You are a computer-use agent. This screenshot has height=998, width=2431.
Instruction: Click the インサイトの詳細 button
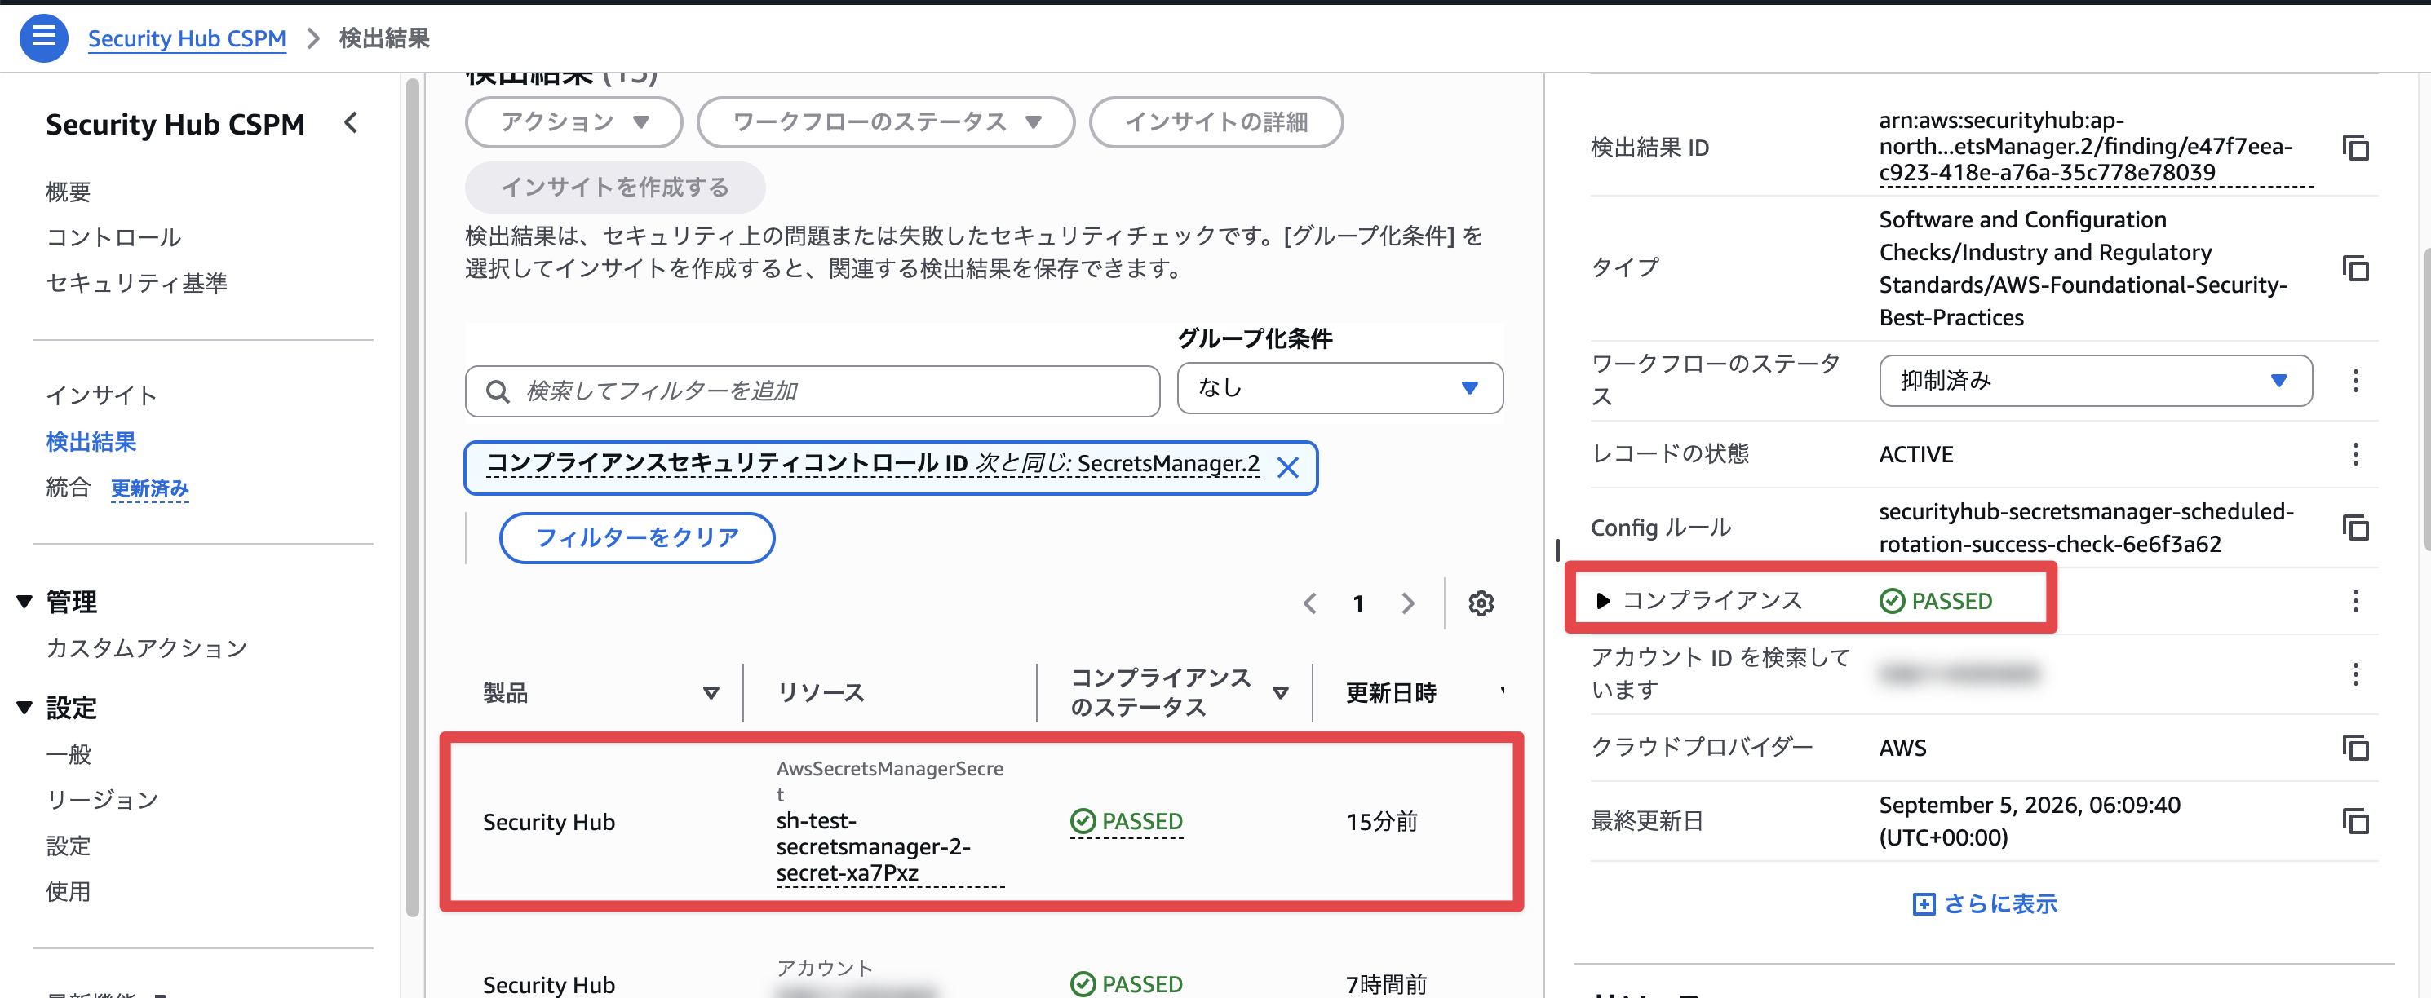click(1215, 121)
